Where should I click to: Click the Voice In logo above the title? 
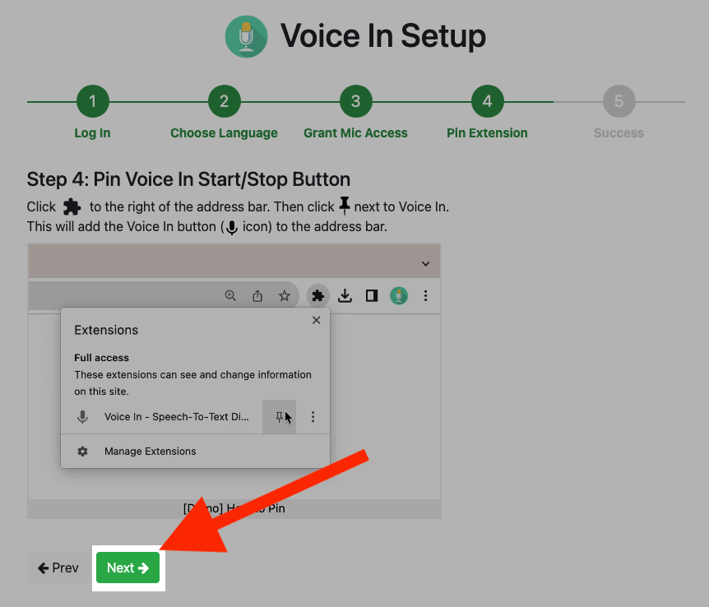(246, 36)
